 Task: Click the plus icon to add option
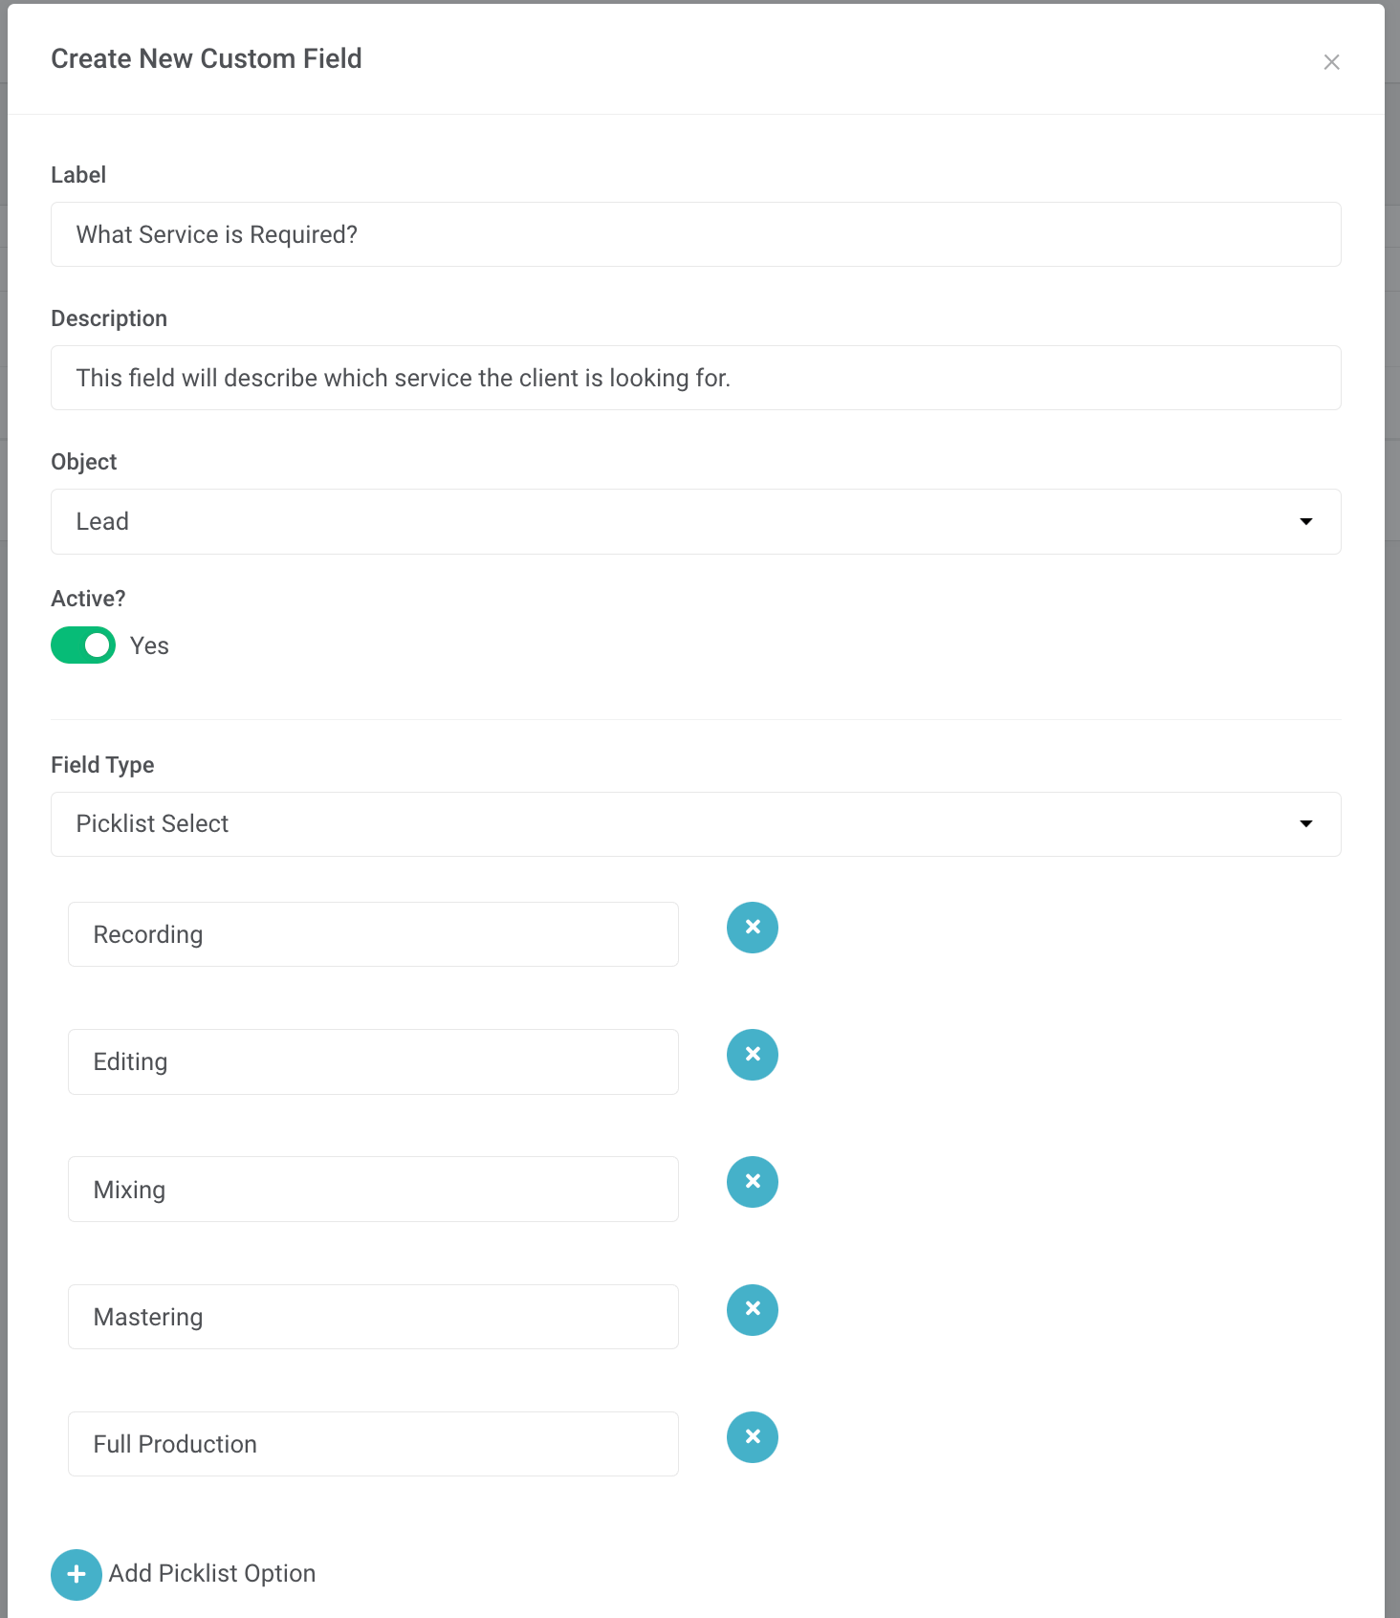click(x=77, y=1575)
